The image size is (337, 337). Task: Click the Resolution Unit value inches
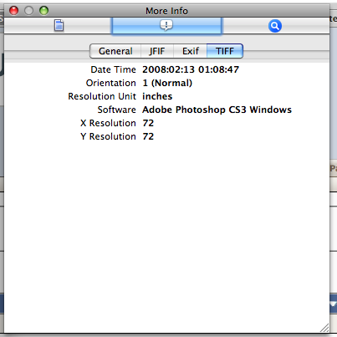[157, 96]
